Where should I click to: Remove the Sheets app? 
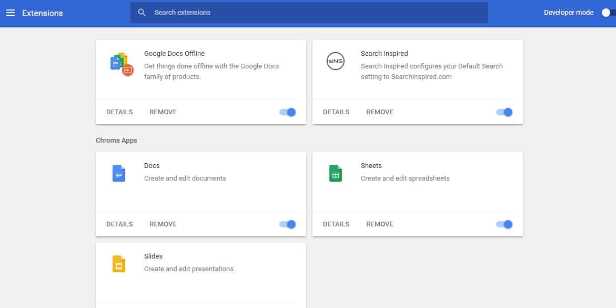pos(380,224)
